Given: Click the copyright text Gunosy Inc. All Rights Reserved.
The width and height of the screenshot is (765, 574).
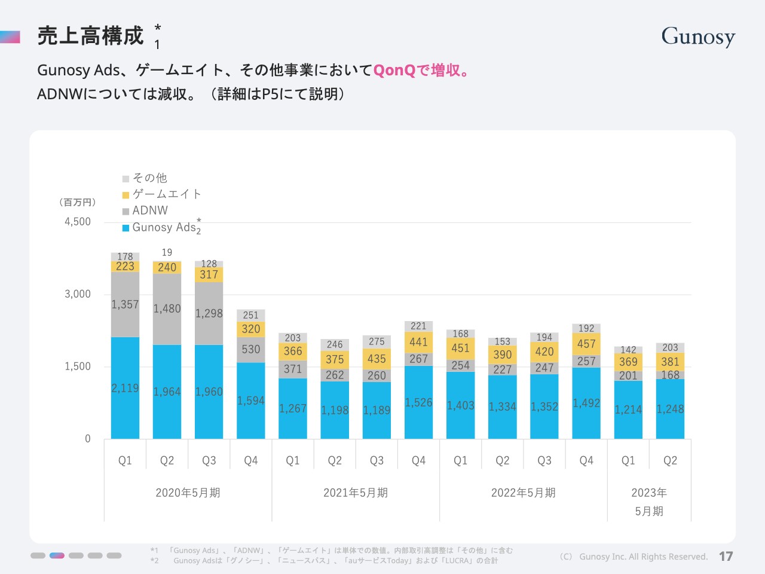Looking at the screenshot, I should click(634, 557).
